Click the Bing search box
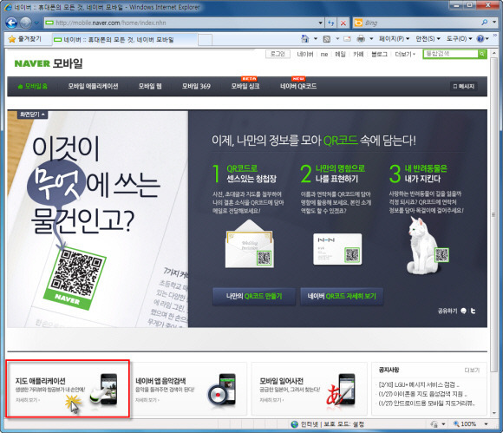 (x=415, y=23)
